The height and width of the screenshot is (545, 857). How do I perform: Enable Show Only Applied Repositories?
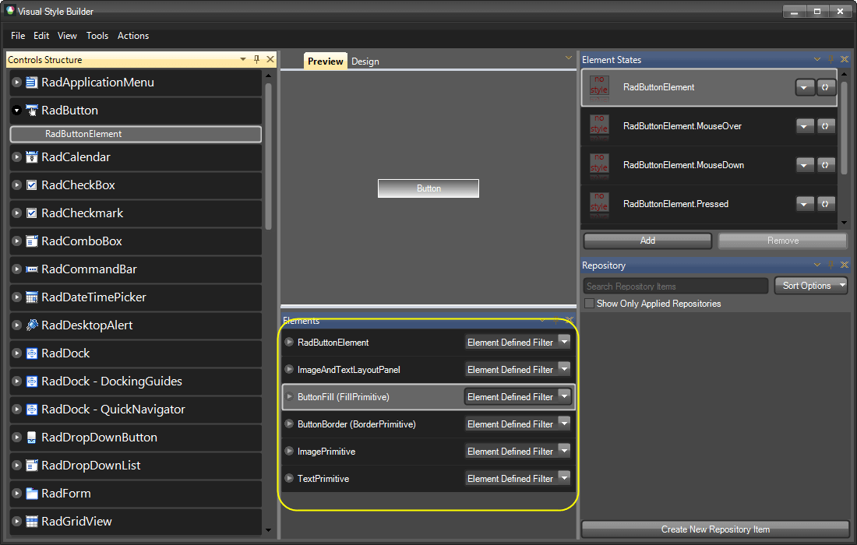click(588, 303)
